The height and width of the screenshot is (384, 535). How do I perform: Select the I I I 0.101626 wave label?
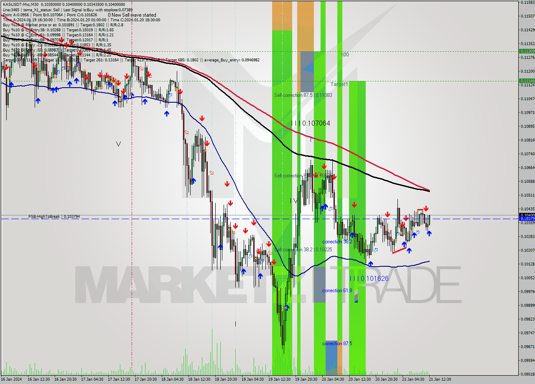pos(369,278)
